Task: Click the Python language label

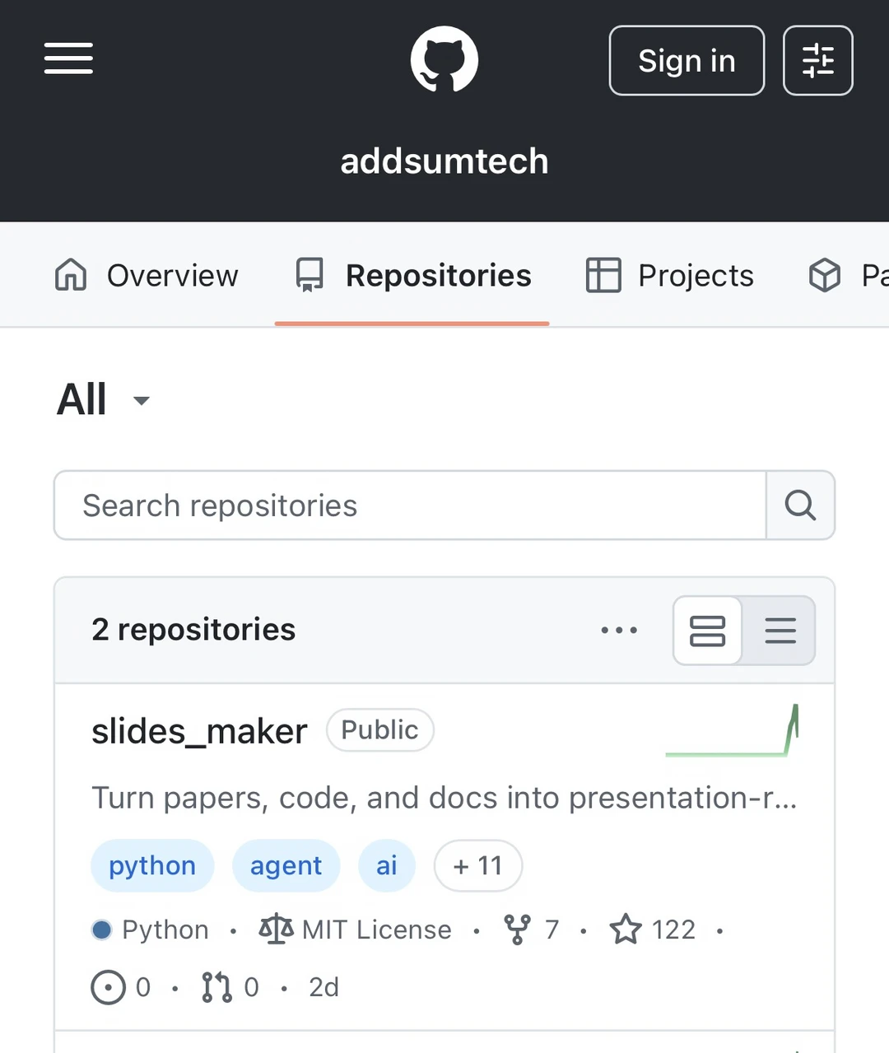Action: click(150, 930)
